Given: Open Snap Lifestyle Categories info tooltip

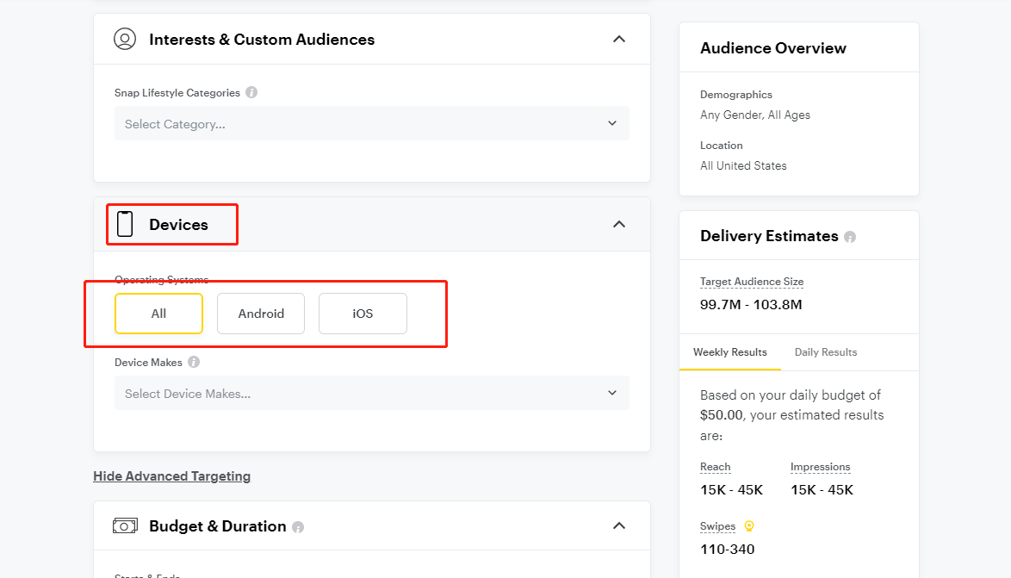Looking at the screenshot, I should (251, 92).
